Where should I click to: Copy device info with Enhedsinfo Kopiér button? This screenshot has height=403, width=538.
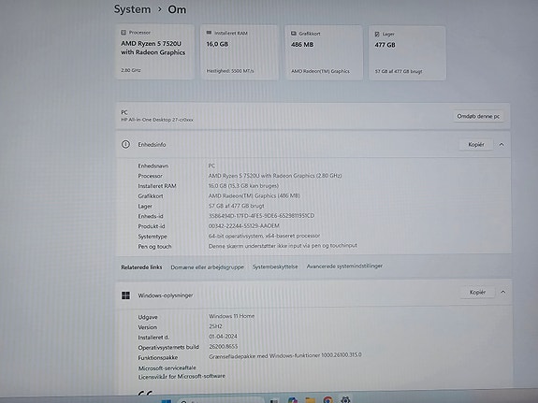[x=476, y=144]
